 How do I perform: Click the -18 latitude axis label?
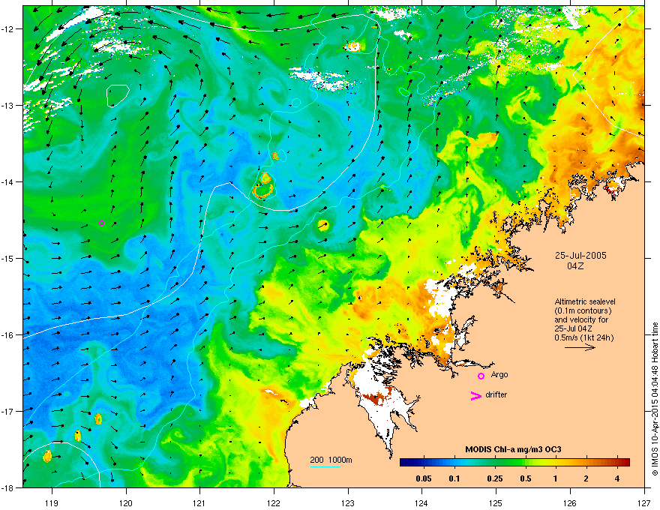tap(8, 487)
